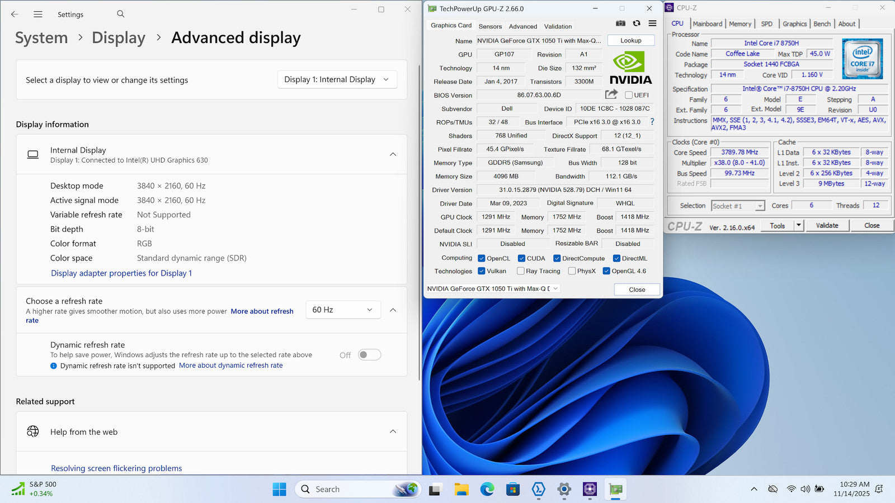
Task: Click the bus interface question mark icon
Action: (652, 122)
